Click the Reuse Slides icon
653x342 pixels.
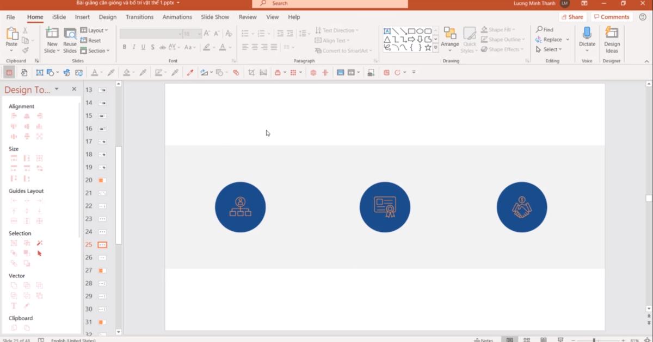pyautogui.click(x=70, y=34)
